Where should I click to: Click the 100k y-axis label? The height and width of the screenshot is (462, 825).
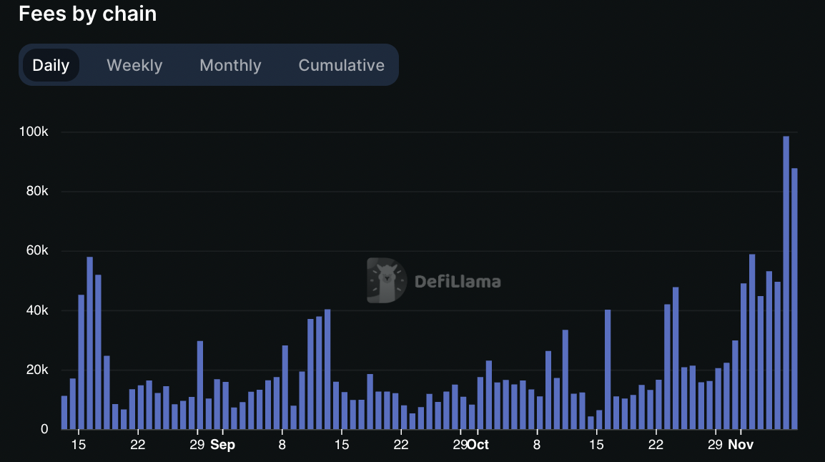(34, 132)
